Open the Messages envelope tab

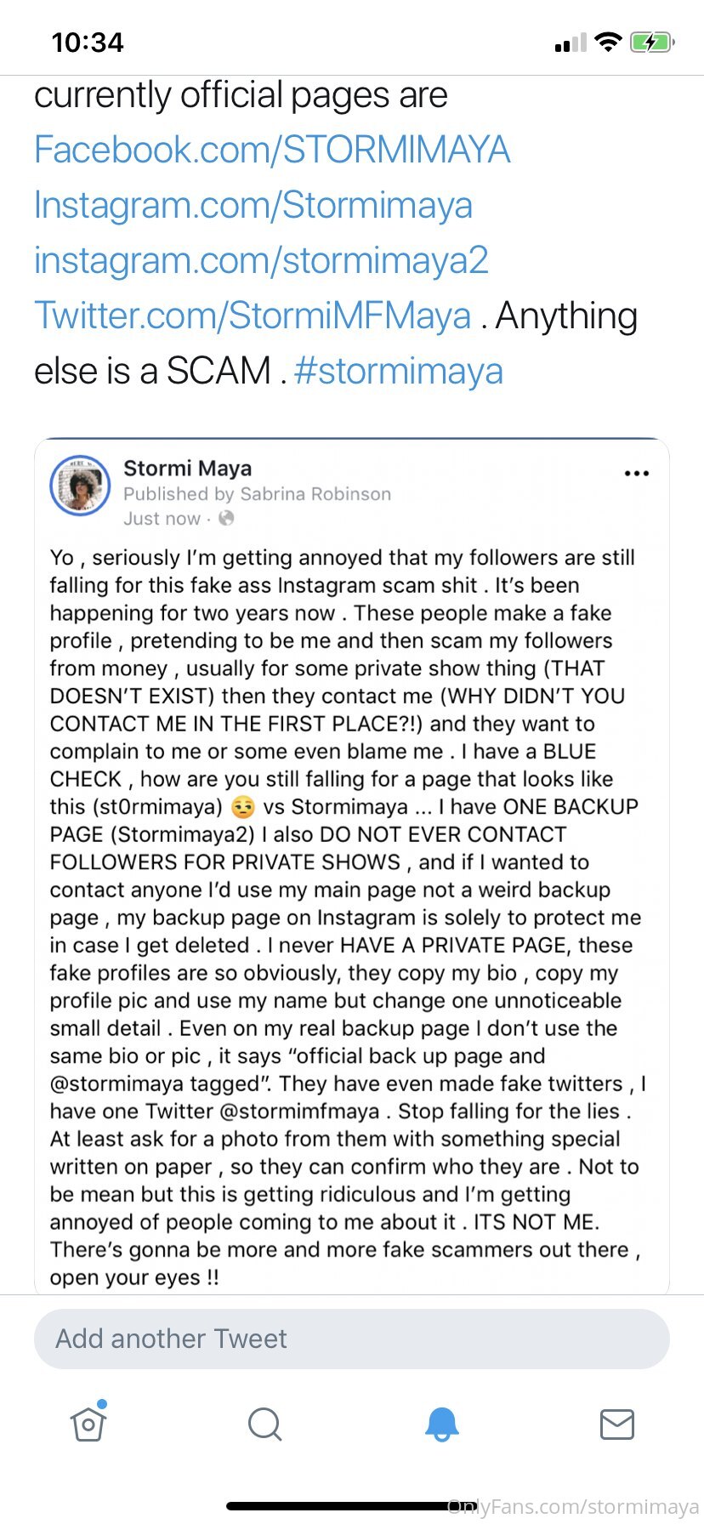point(616,1424)
